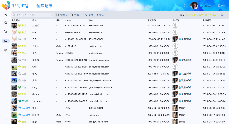Select the agent briefcase icon in sidebar
229x124 pixels.
tap(6, 41)
